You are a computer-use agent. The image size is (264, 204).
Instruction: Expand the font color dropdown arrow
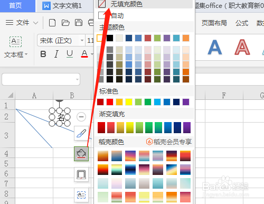[92, 54]
